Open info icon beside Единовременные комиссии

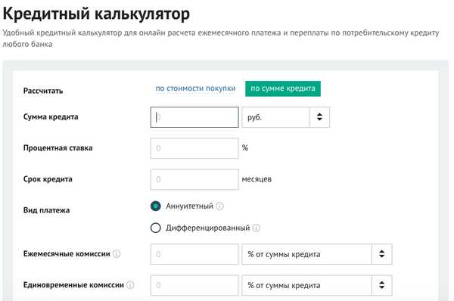click(130, 285)
